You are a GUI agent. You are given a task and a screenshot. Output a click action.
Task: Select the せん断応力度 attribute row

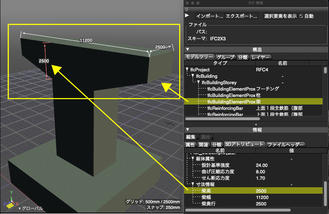[x=254, y=178]
